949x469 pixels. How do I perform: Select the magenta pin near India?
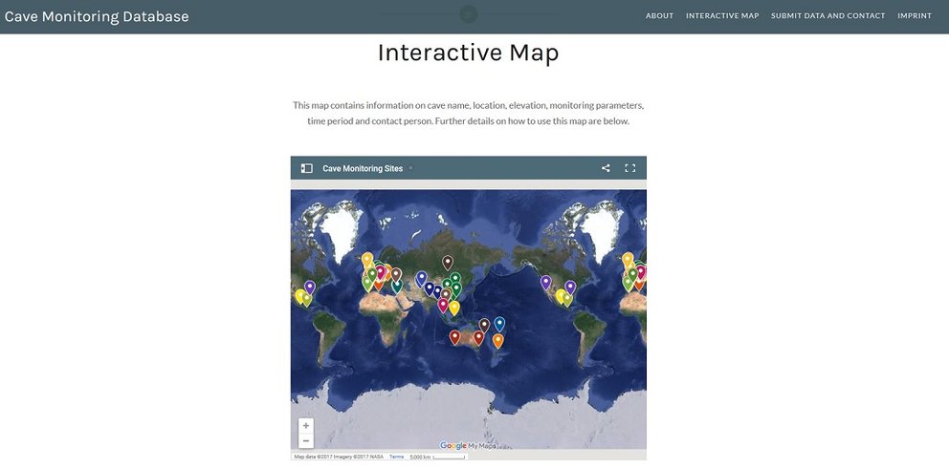point(443,306)
